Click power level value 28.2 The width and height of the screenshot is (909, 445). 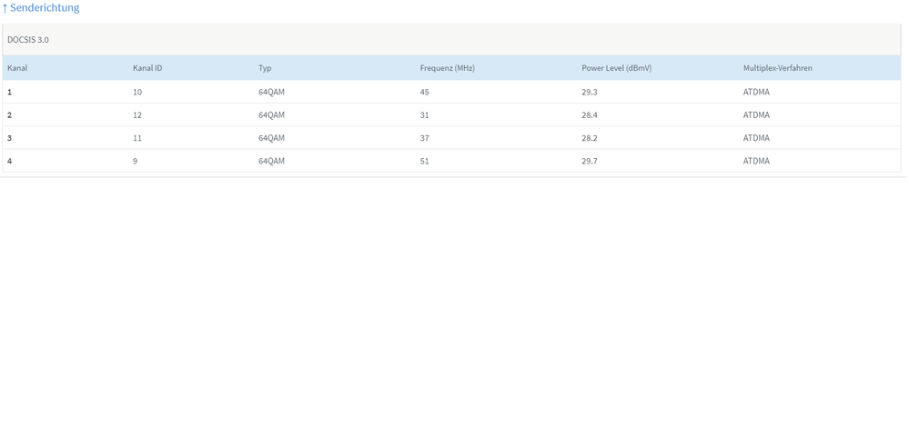589,138
